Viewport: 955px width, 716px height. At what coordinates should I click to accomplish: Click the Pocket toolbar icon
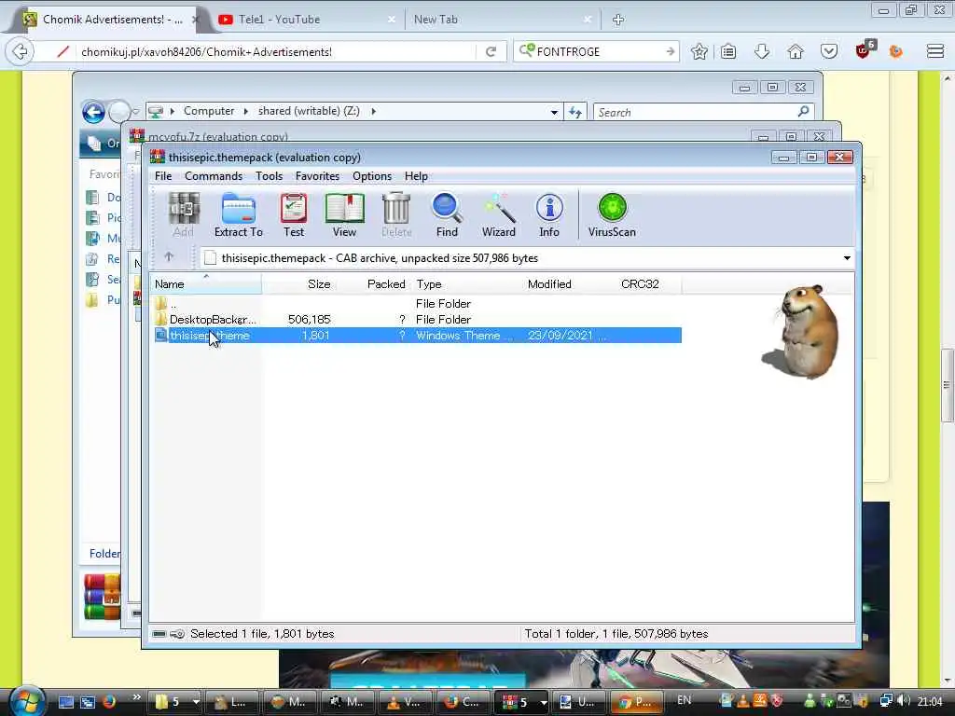pos(829,52)
